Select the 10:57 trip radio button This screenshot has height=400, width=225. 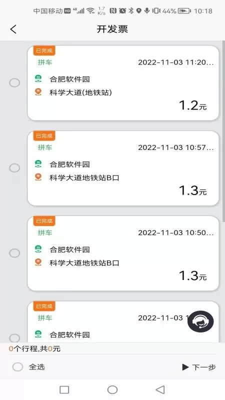coord(14,168)
